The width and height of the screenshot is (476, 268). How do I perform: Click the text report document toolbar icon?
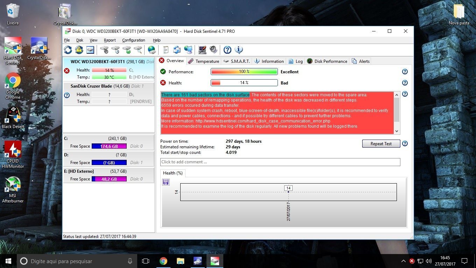(166, 50)
